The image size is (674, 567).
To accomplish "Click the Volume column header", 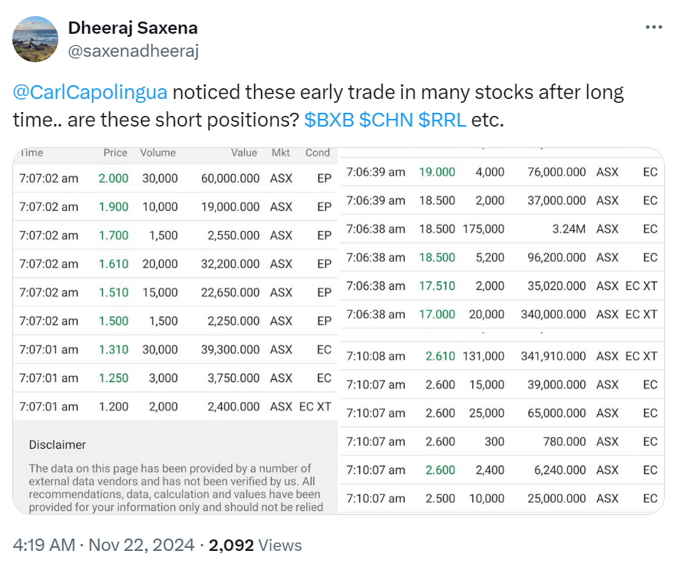I will 158,153.
